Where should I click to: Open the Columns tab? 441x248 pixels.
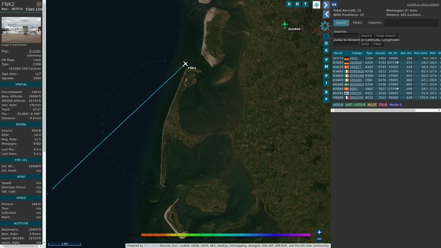(x=375, y=23)
